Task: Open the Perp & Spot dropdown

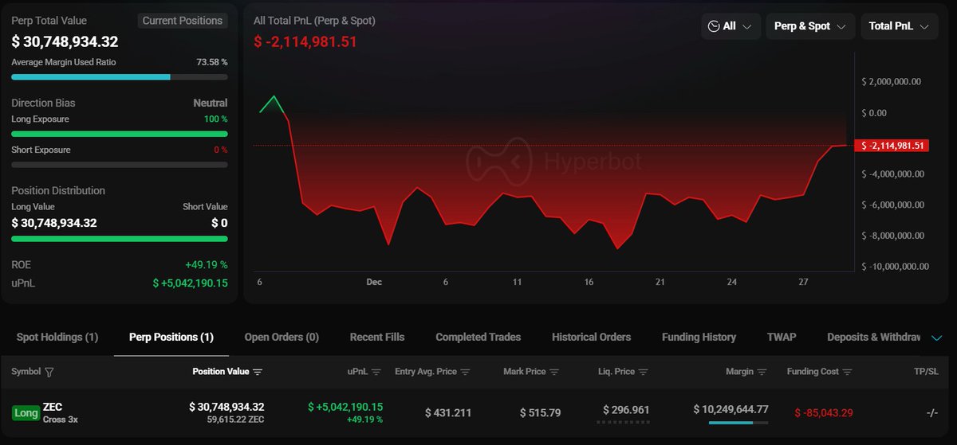Action: 809,26
